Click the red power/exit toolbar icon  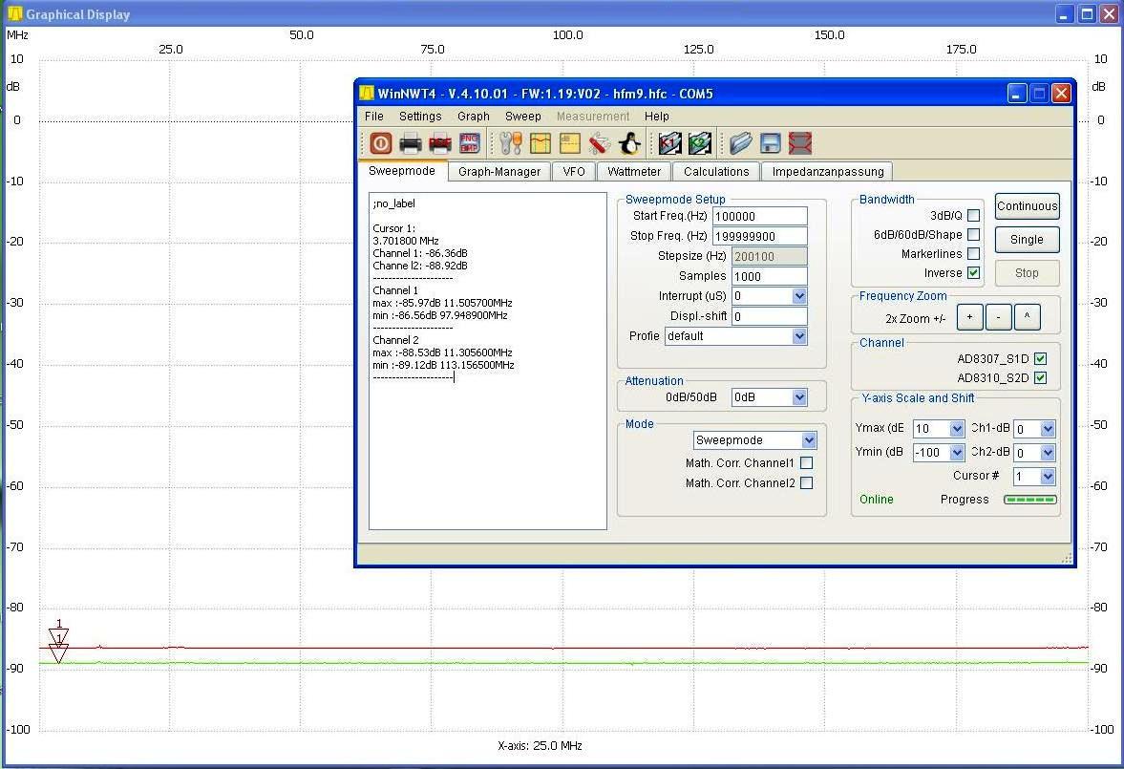coord(380,143)
